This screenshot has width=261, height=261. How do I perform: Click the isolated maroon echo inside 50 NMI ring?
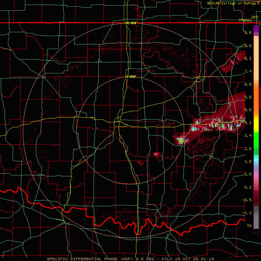(141, 163)
